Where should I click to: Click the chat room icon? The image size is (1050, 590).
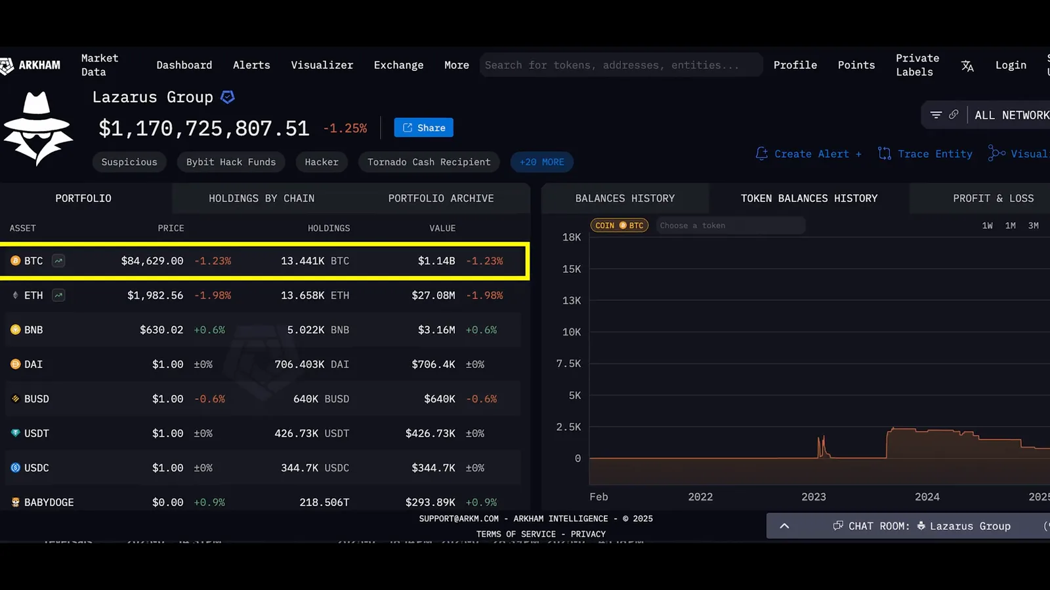point(838,526)
